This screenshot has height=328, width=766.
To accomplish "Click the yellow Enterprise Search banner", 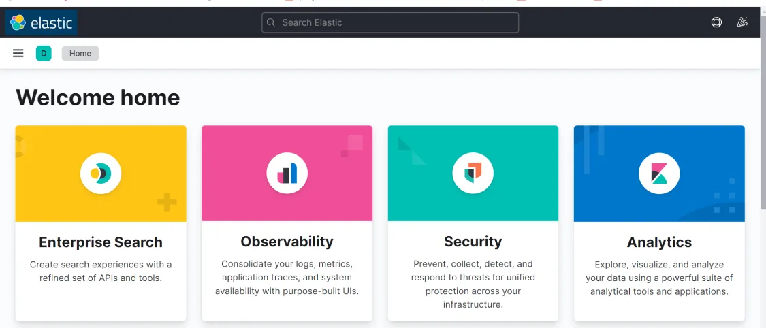I will (101, 174).
